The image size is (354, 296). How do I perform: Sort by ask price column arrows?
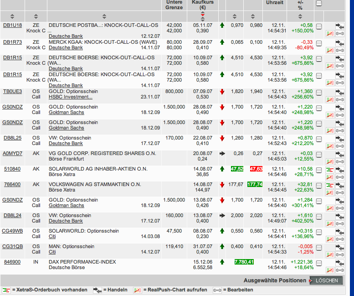coord(253,16)
